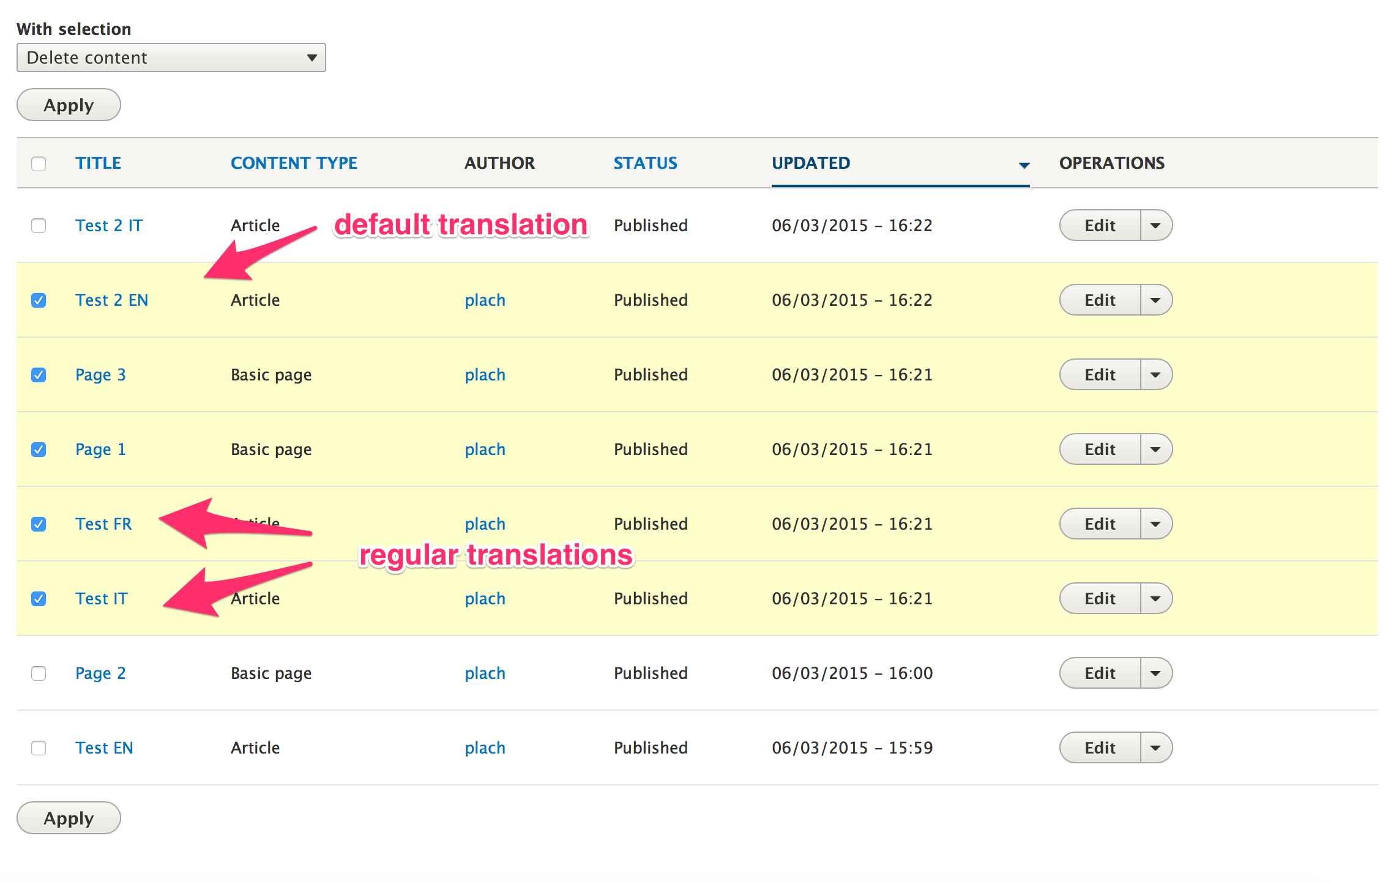Open the 'With selection' Delete content dropdown
Image resolution: width=1399 pixels, height=882 pixels.
pos(171,57)
